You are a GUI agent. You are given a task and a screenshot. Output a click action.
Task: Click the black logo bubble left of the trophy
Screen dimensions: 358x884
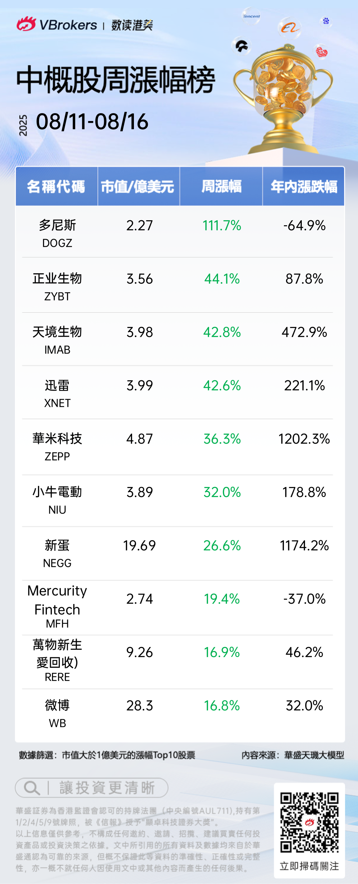[x=241, y=46]
